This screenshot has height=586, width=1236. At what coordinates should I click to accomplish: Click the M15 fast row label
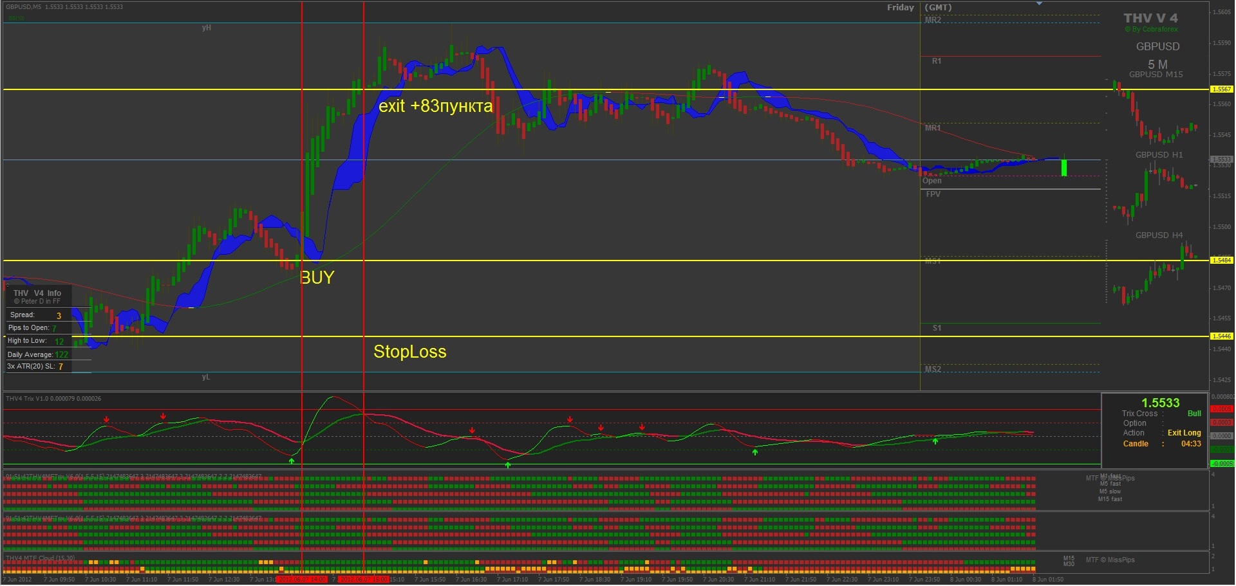[1110, 499]
